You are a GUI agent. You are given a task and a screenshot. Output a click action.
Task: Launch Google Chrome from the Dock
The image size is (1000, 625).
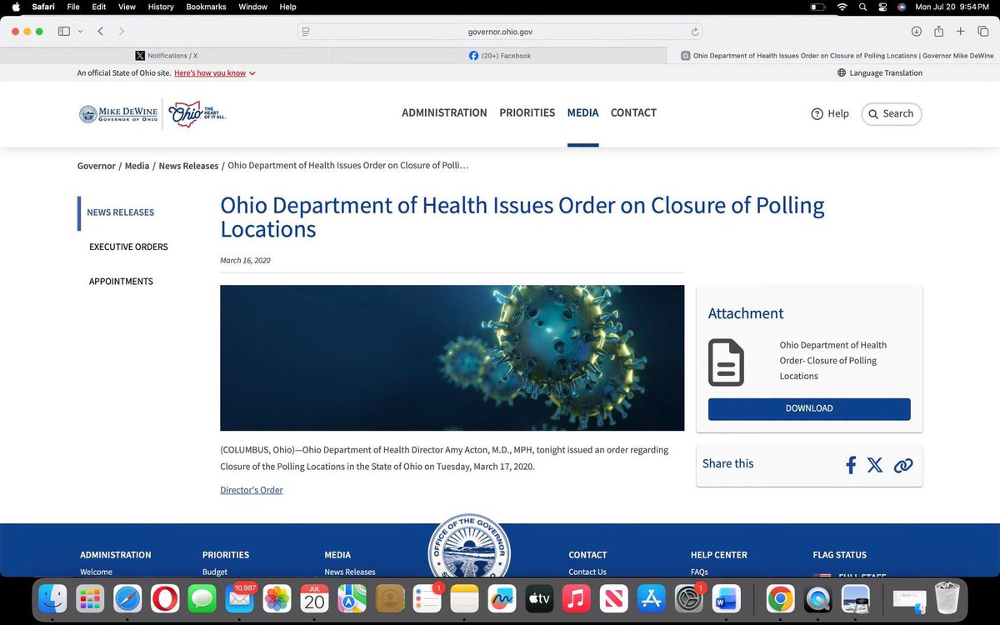pos(780,598)
